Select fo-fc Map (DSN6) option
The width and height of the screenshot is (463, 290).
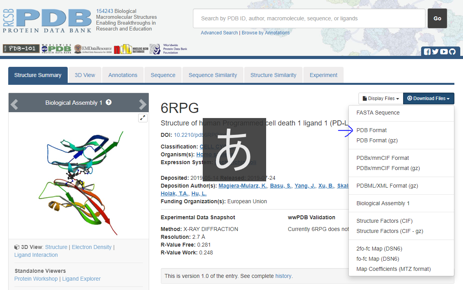[378, 259]
